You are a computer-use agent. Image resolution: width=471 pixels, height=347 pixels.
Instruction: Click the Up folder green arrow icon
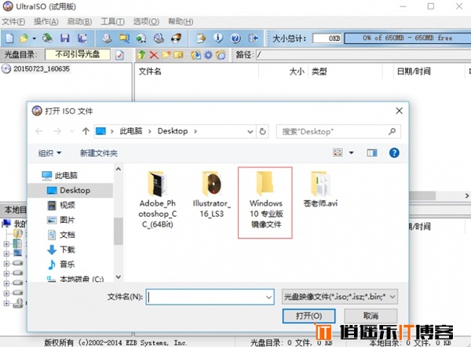click(141, 55)
